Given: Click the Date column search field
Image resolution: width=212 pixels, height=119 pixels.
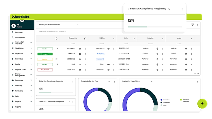Looking at the screenshot, I should pos(126,44).
